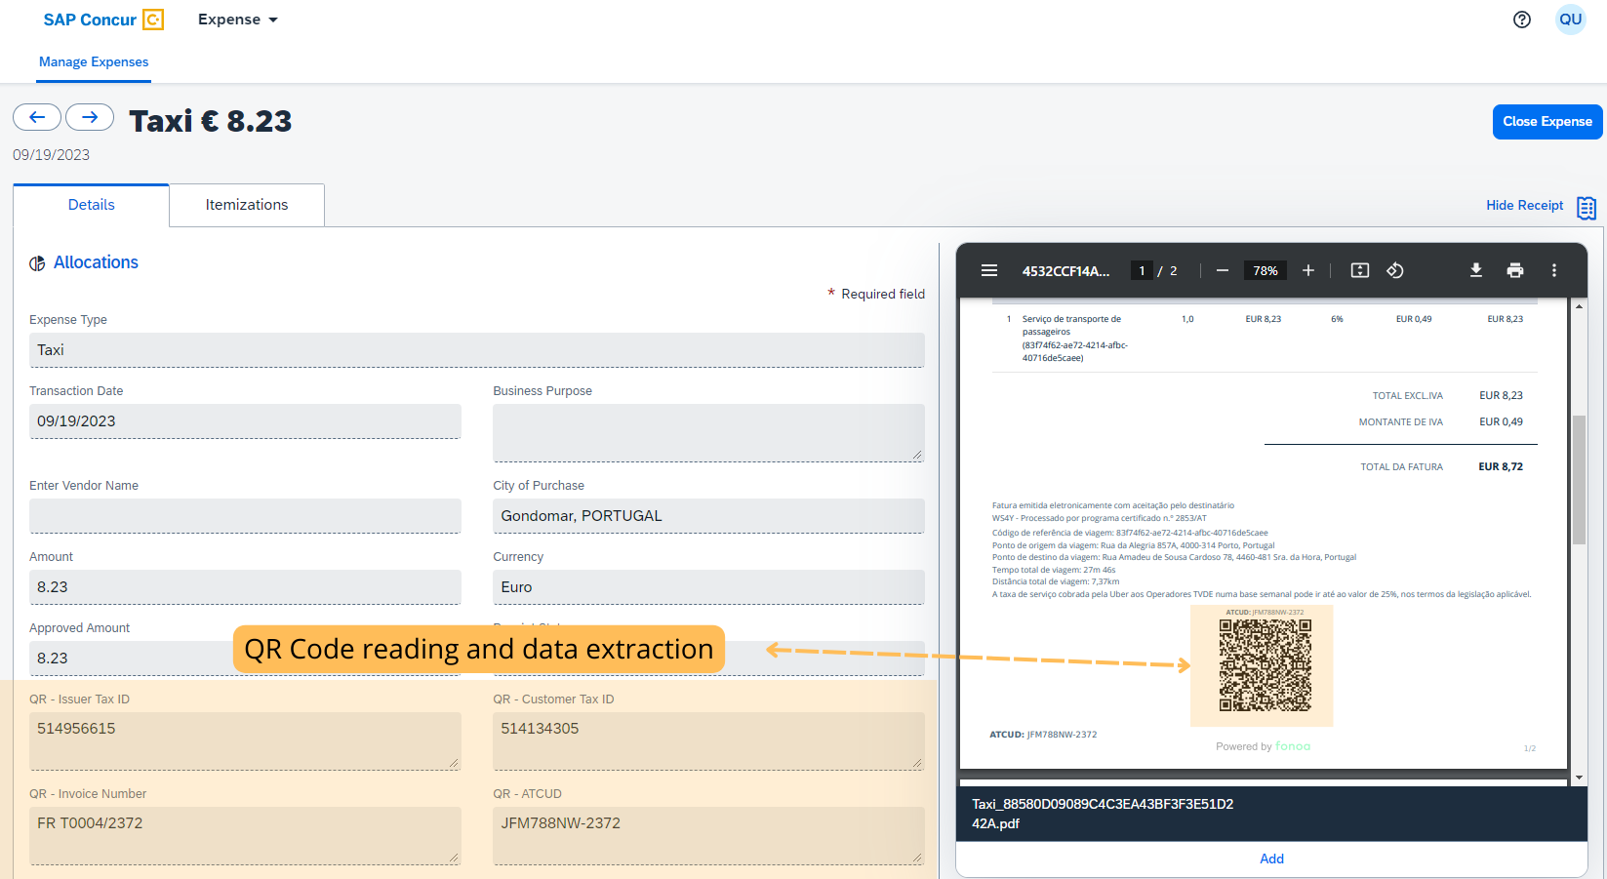This screenshot has width=1607, height=879.
Task: Switch to the Itemizations tab
Action: 247,205
